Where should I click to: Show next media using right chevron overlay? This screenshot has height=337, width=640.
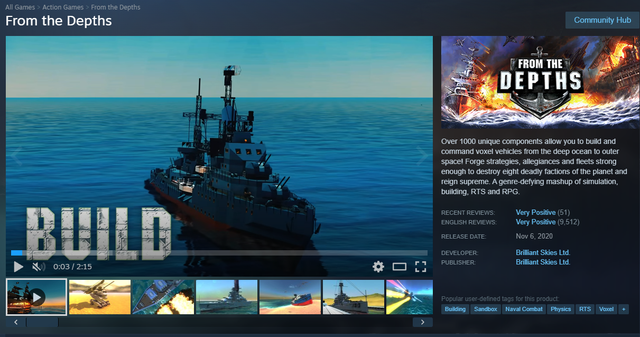(422, 156)
